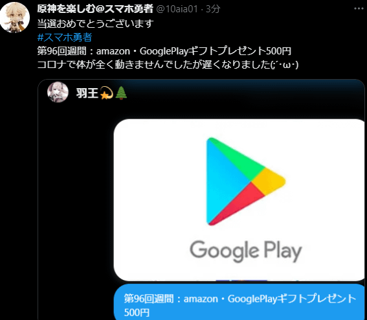Open the tweet author's profile avatar

14,17
